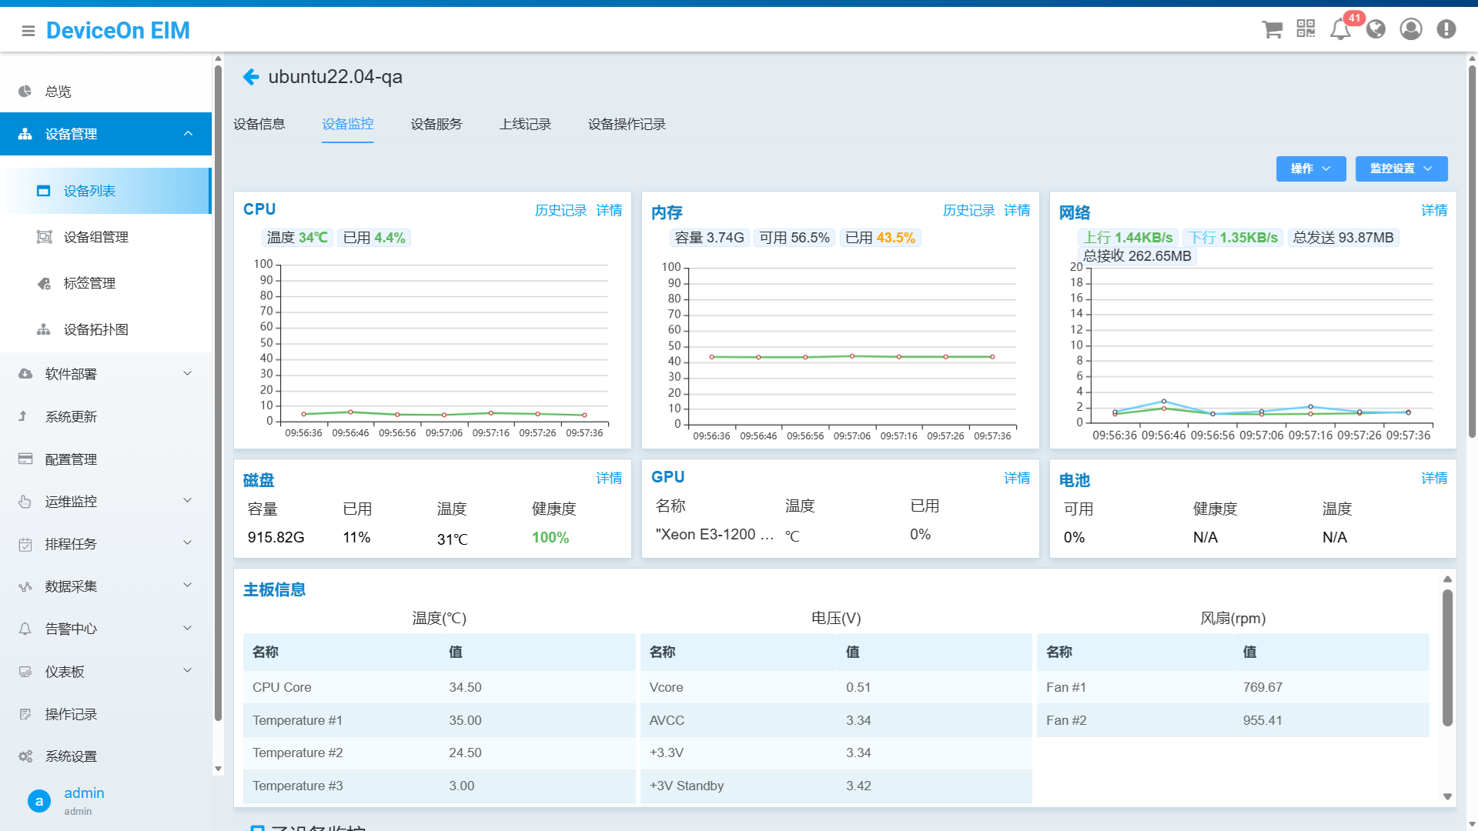Screen dimensions: 1478x831
Task: Expand the 软件部署 sidebar menu
Action: [x=106, y=374]
